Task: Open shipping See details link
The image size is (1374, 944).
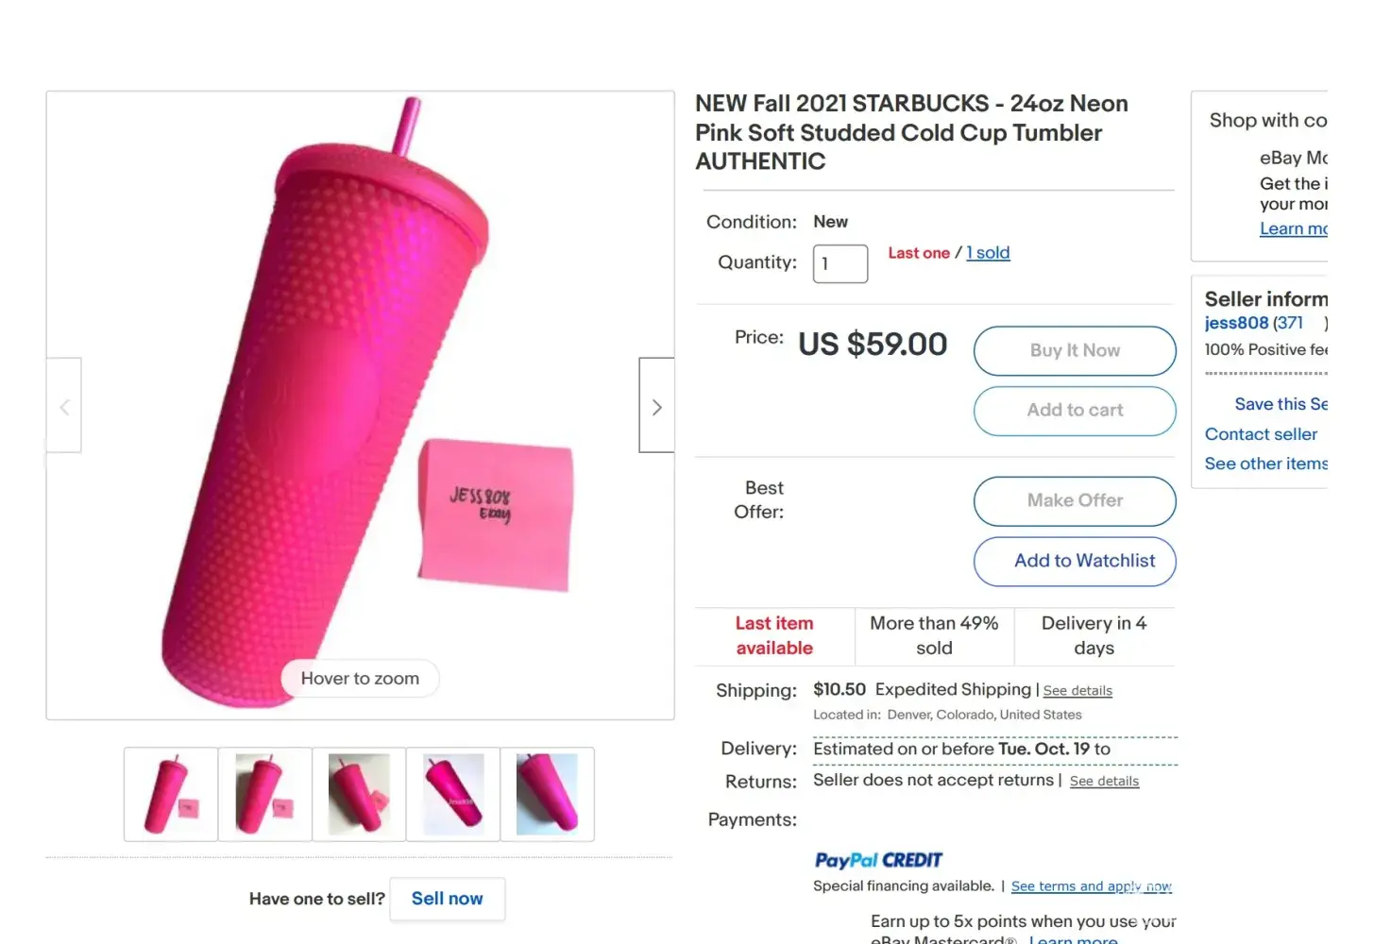Action: [x=1077, y=691]
